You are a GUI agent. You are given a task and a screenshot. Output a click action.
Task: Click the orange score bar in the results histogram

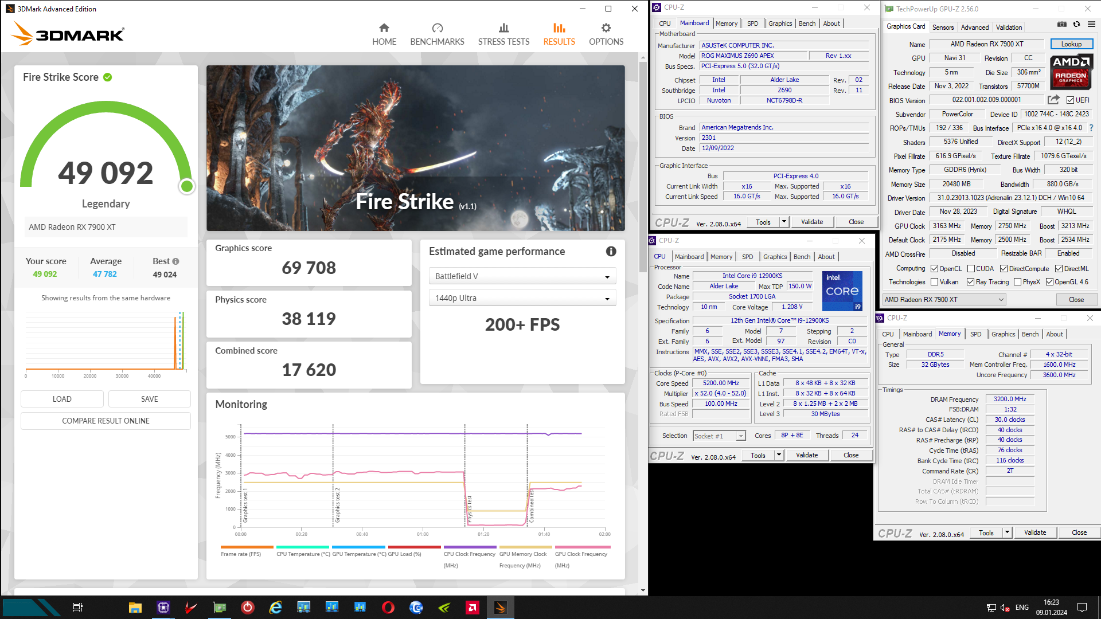coord(175,343)
